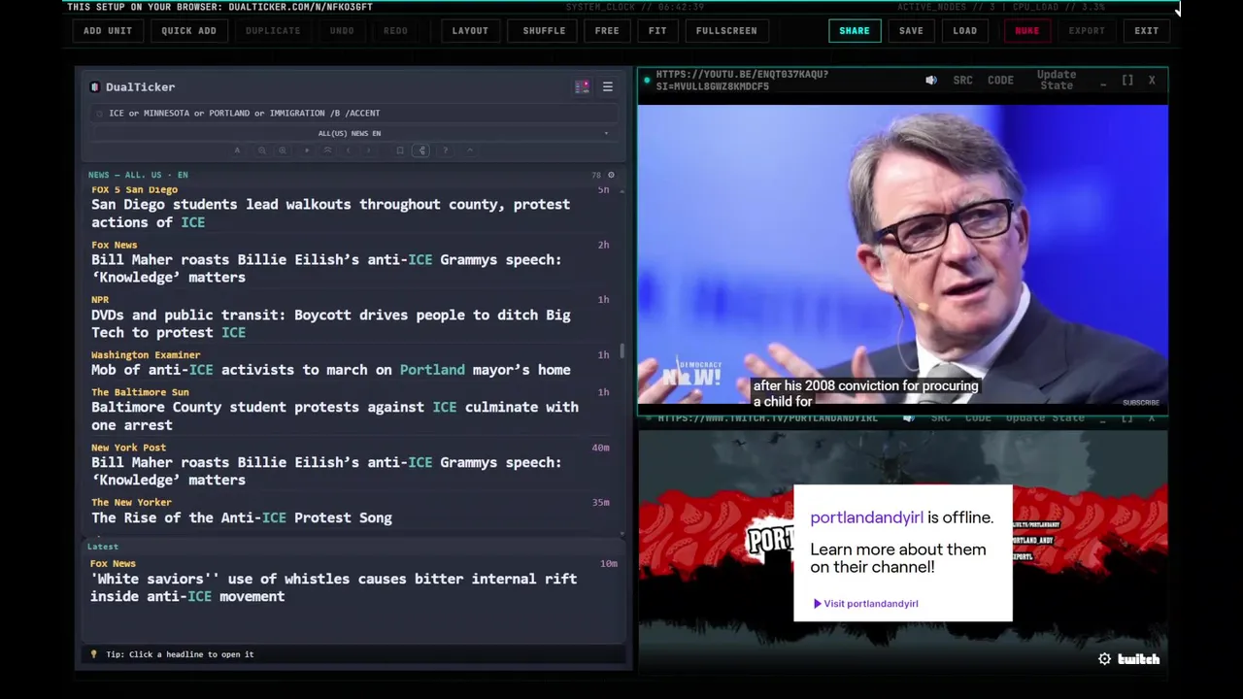
Task: Open Twitch player settings gear
Action: tap(1104, 659)
